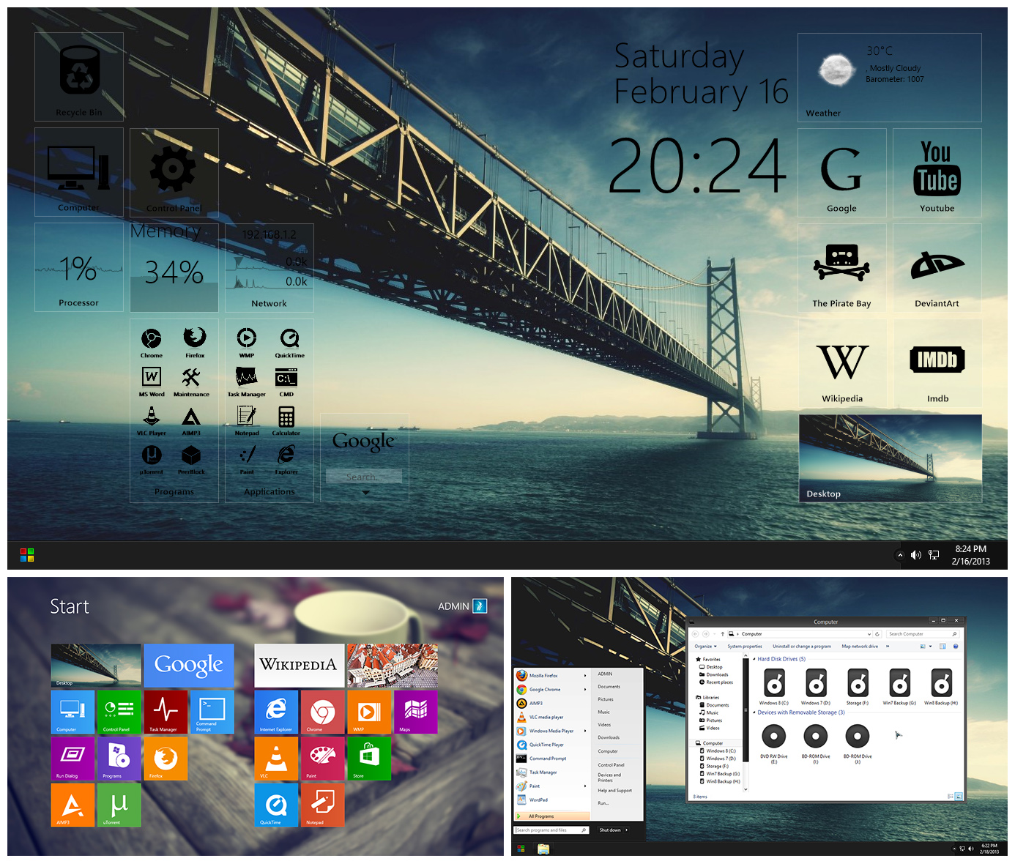Start VLC Player from the Programs widget
This screenshot has height=864, width=1015.
coord(152,420)
